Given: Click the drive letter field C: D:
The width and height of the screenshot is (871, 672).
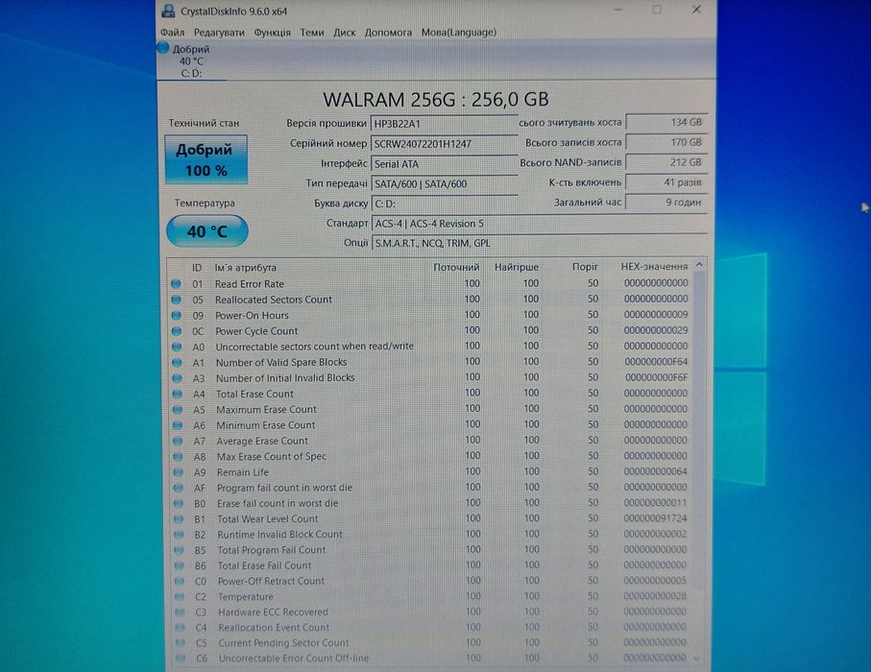Looking at the screenshot, I should [444, 204].
